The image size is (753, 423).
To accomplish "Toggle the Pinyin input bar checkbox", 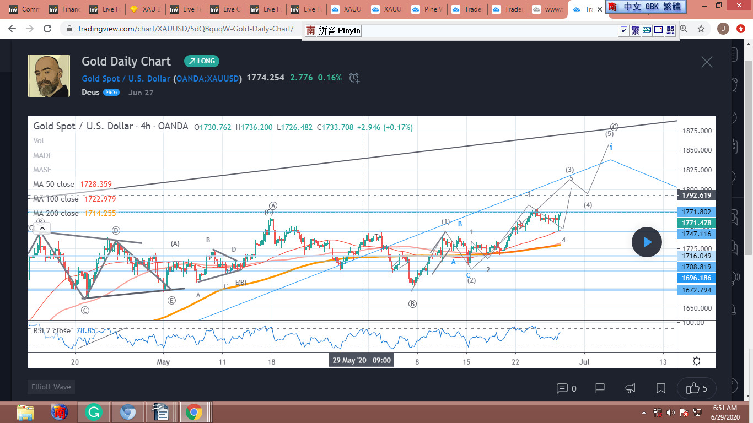I will coord(624,30).
